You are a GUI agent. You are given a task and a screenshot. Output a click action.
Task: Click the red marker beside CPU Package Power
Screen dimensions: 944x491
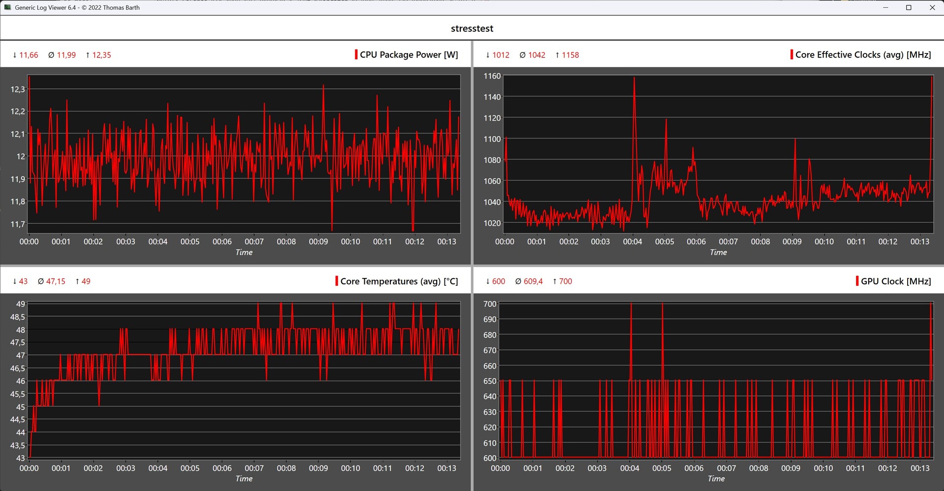point(356,55)
